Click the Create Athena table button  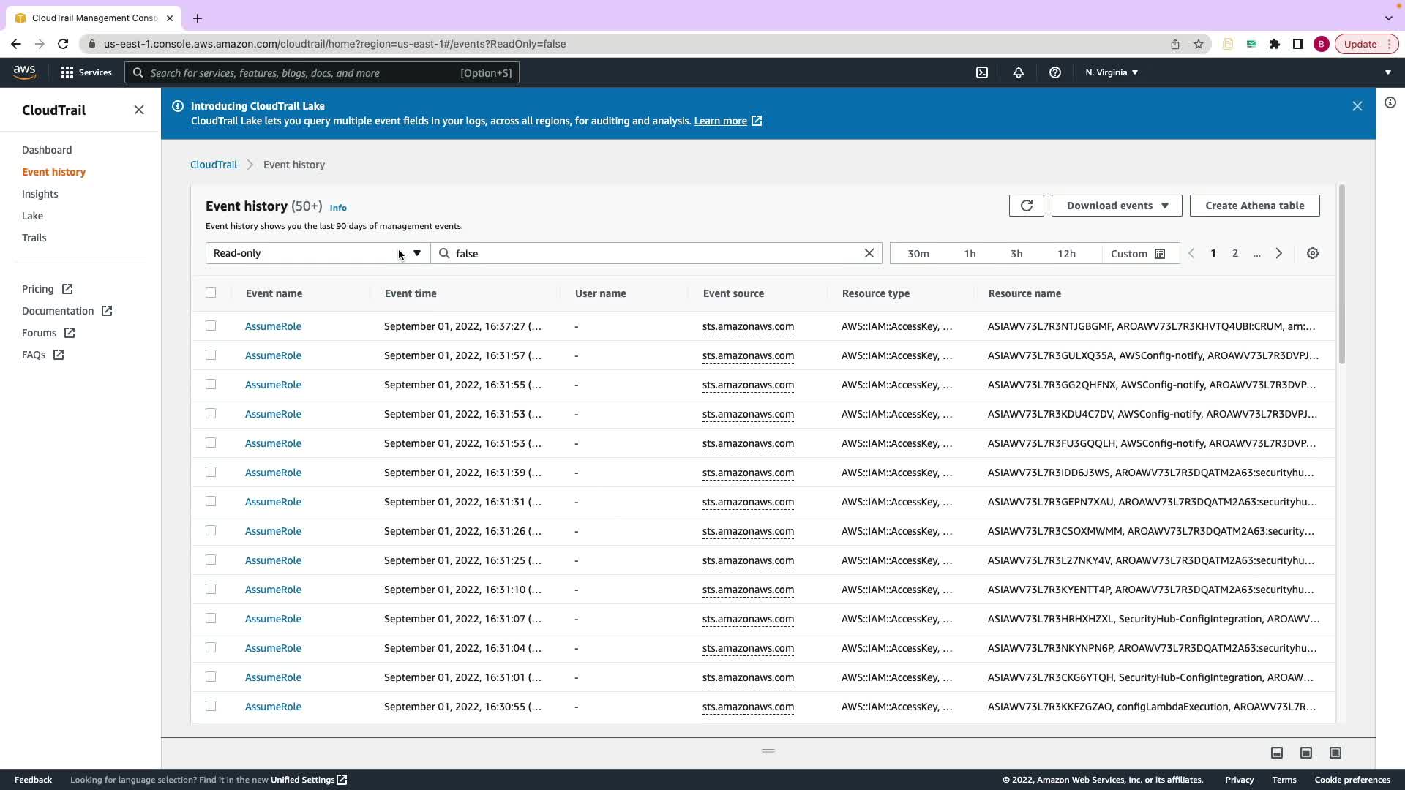point(1254,206)
